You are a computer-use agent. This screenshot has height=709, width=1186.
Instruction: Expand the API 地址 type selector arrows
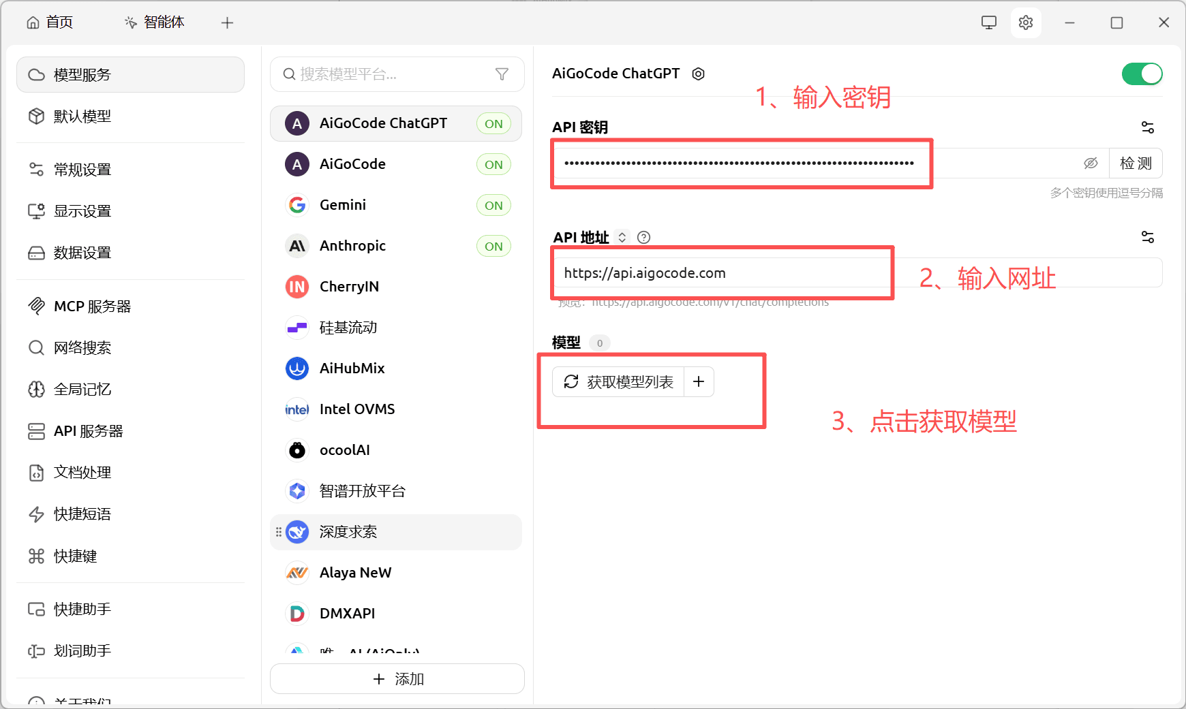click(622, 237)
